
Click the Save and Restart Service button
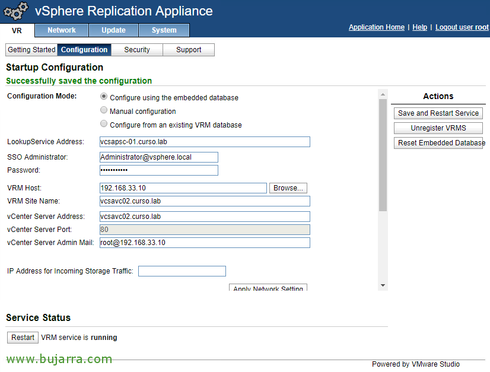coord(438,113)
